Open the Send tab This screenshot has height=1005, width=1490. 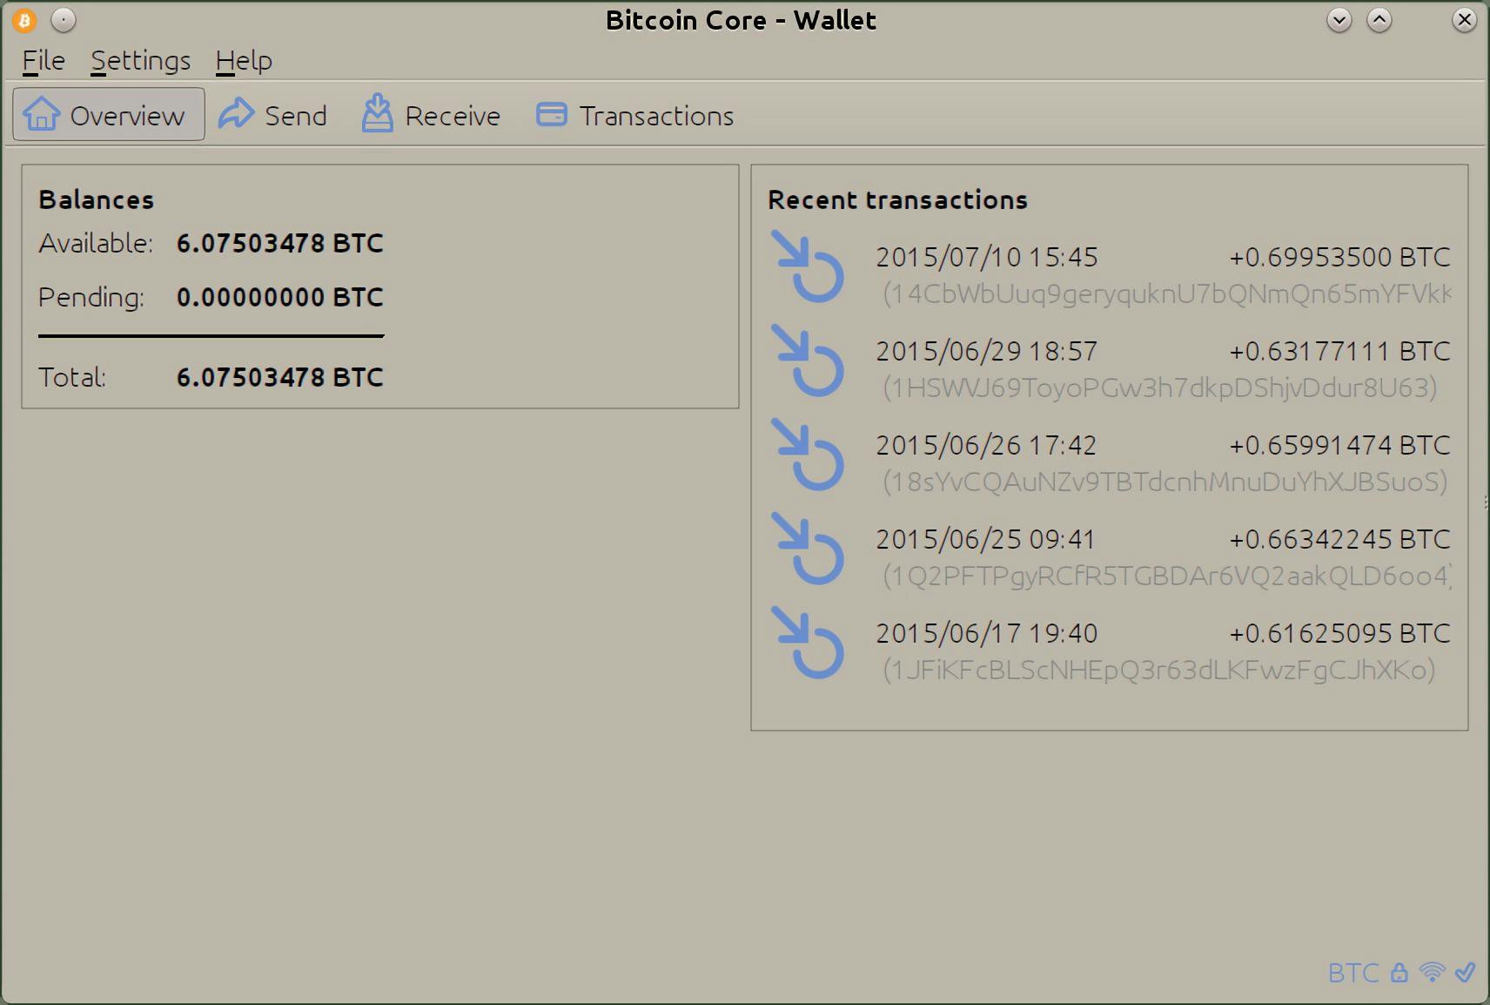pos(273,115)
